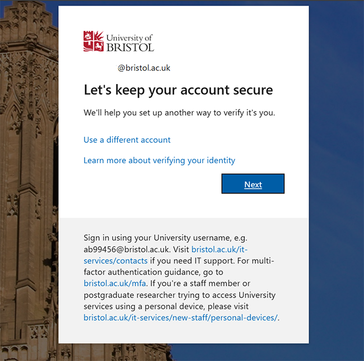Viewport: 364px width, 361px height.
Task: Open the bristol.ac.uk/it-services/contacts link
Action: tap(115, 261)
